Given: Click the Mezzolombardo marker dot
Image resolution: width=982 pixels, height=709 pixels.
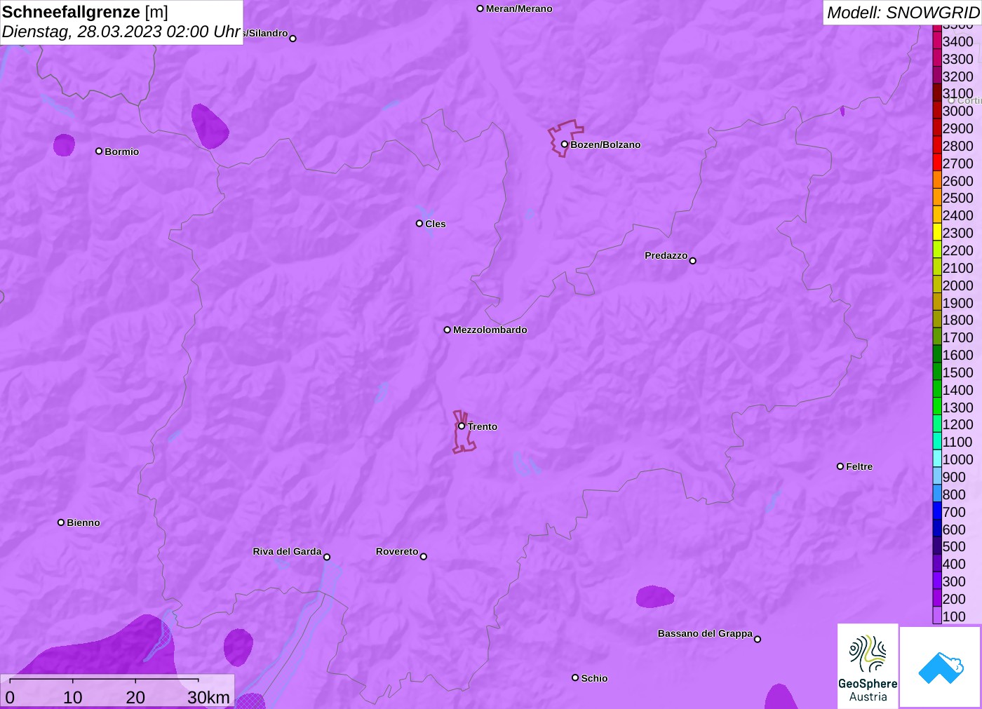Looking at the screenshot, I should (448, 330).
